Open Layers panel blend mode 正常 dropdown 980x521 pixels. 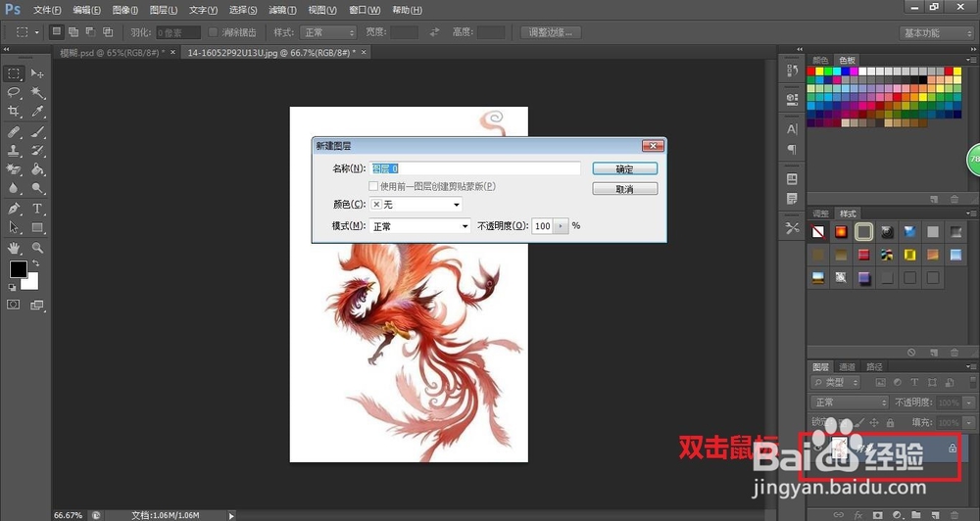point(850,403)
